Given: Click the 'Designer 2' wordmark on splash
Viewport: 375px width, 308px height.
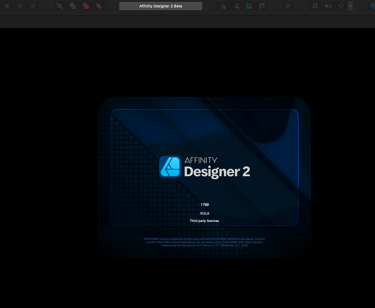Looking at the screenshot, I should (x=217, y=172).
